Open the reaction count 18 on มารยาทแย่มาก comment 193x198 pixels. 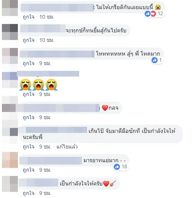(124, 166)
